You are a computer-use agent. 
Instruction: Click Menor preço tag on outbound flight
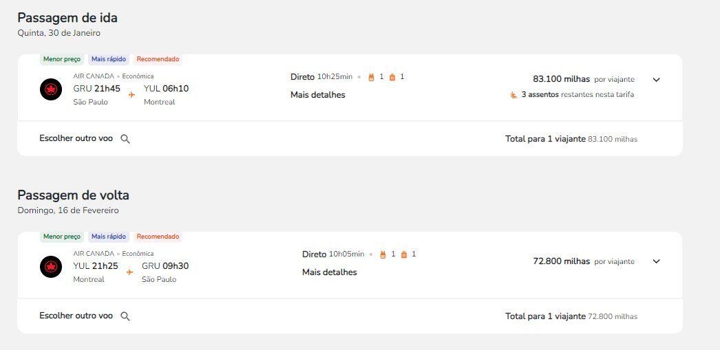(62, 59)
